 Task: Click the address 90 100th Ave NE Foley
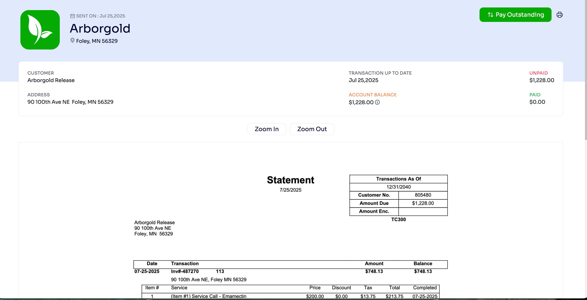coord(70,102)
